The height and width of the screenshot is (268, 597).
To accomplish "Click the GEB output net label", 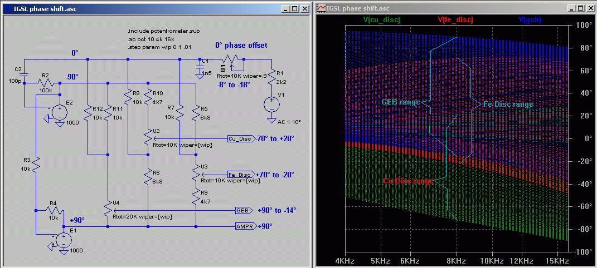I will click(x=243, y=211).
